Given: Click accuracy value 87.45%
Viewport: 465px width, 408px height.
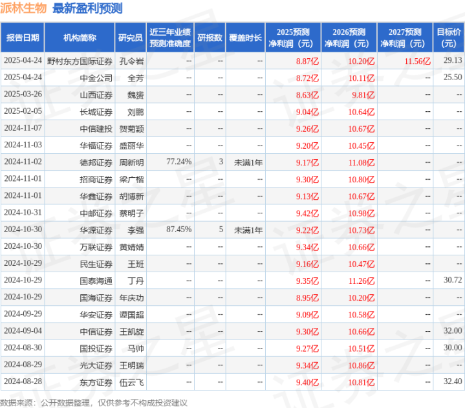Looking at the screenshot, I should (x=179, y=229).
